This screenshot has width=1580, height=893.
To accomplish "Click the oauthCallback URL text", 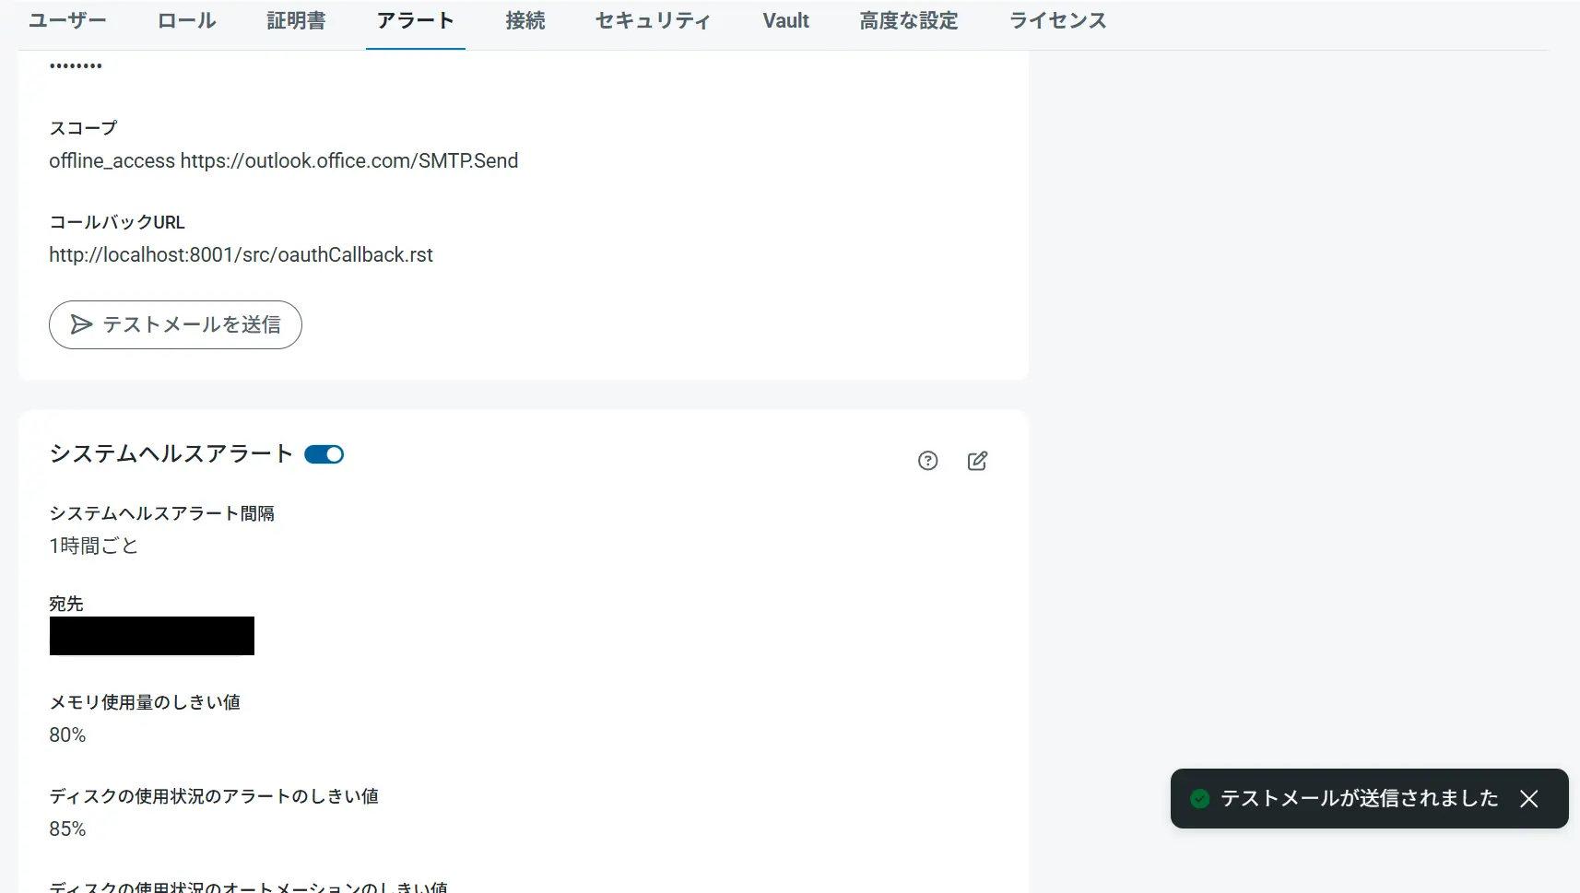I will tap(241, 254).
